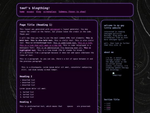
Task: Click the broken vampiregi image in sidebar
Action: coord(117,74)
